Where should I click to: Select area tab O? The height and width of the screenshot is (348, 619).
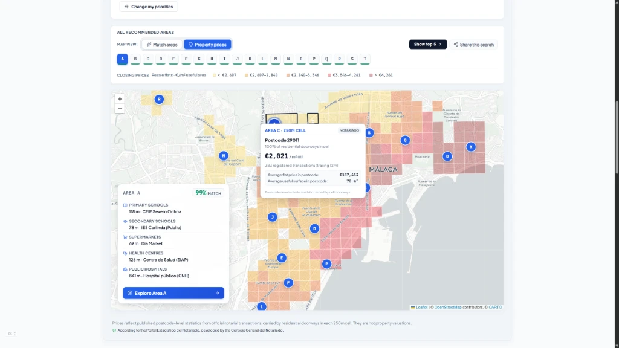[301, 59]
